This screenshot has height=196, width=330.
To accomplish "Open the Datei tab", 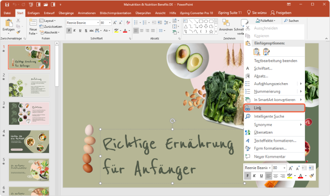I will point(7,13).
